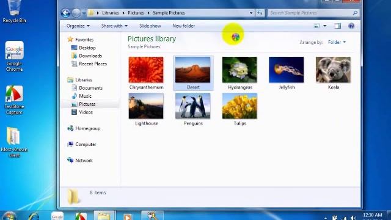Click the 12:30 AM taskbar clock
This screenshot has width=391, height=220.
pyautogui.click(x=373, y=215)
